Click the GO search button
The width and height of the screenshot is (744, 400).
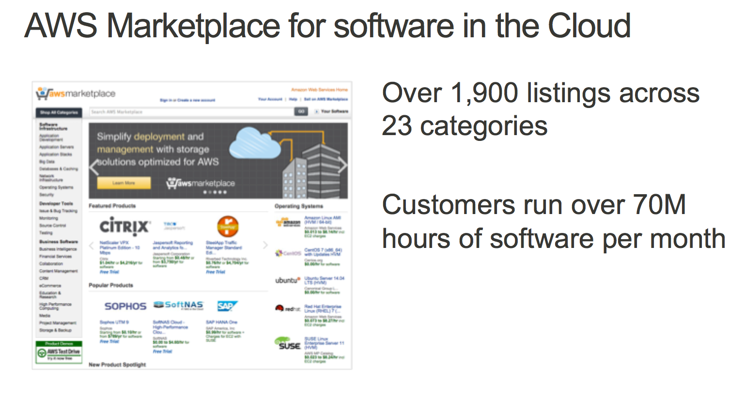pos(301,112)
